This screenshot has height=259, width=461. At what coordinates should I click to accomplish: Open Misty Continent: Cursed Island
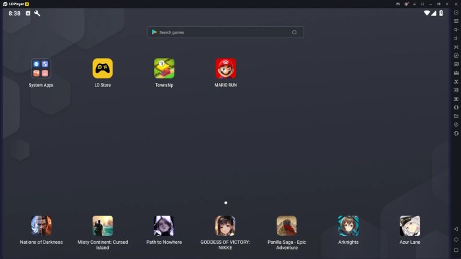(x=103, y=226)
